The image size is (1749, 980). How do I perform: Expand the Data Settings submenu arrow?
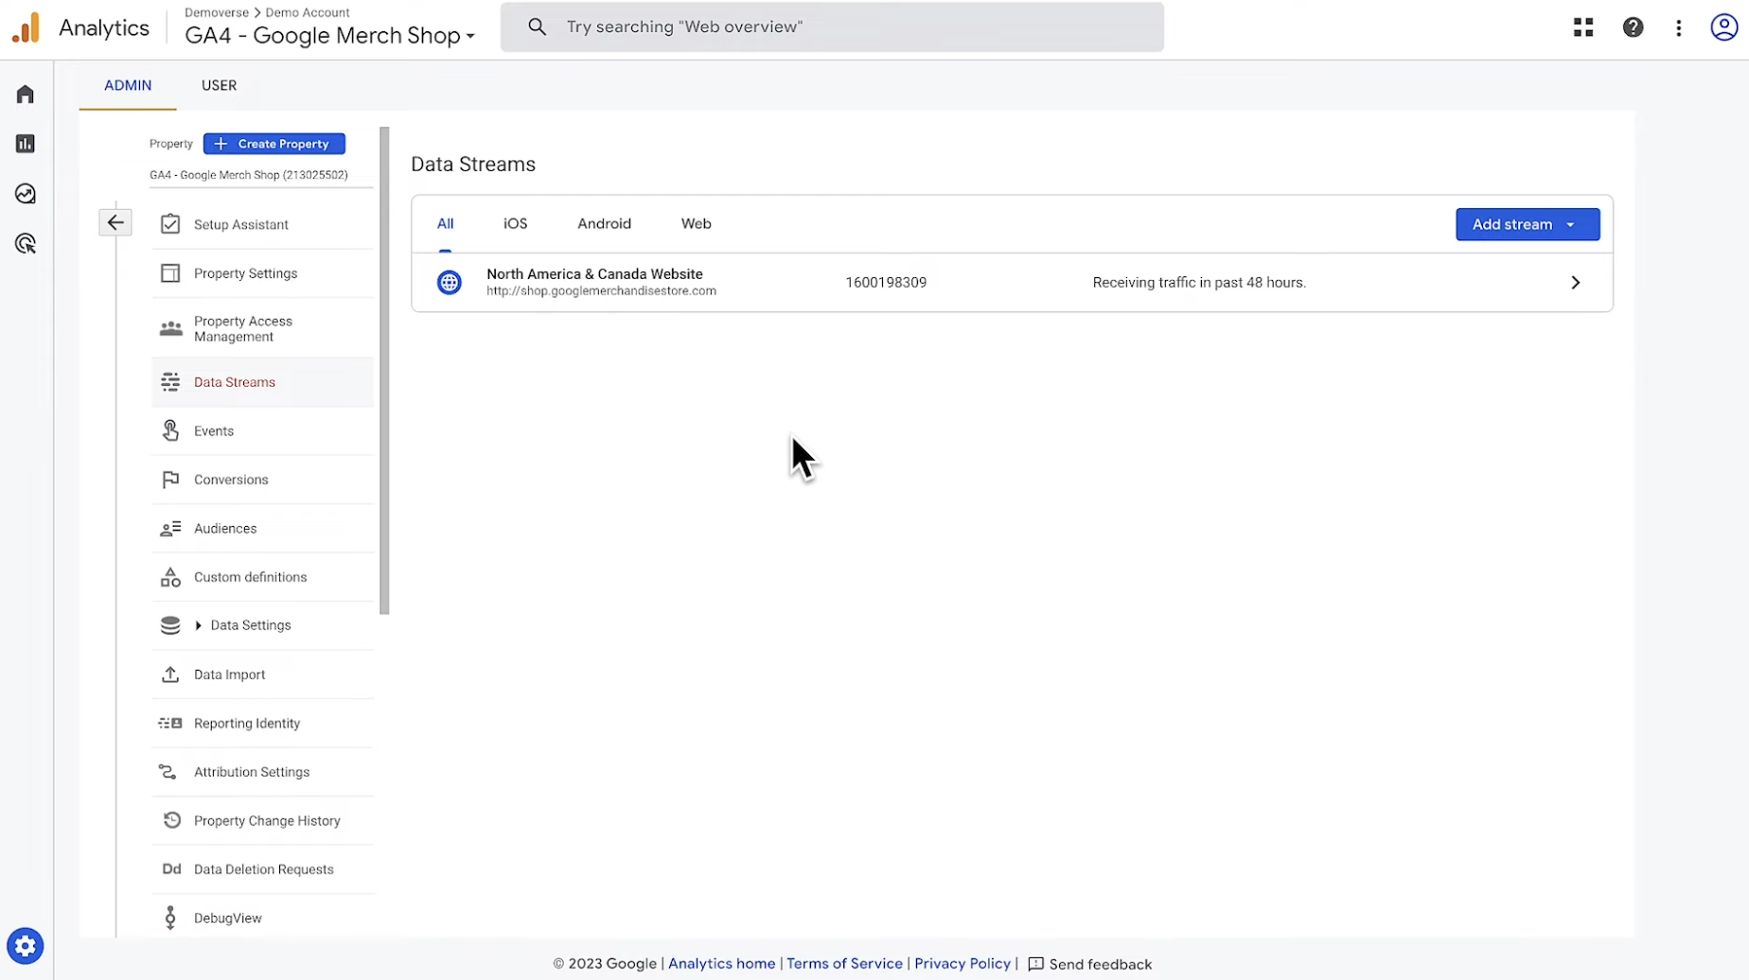(x=199, y=625)
